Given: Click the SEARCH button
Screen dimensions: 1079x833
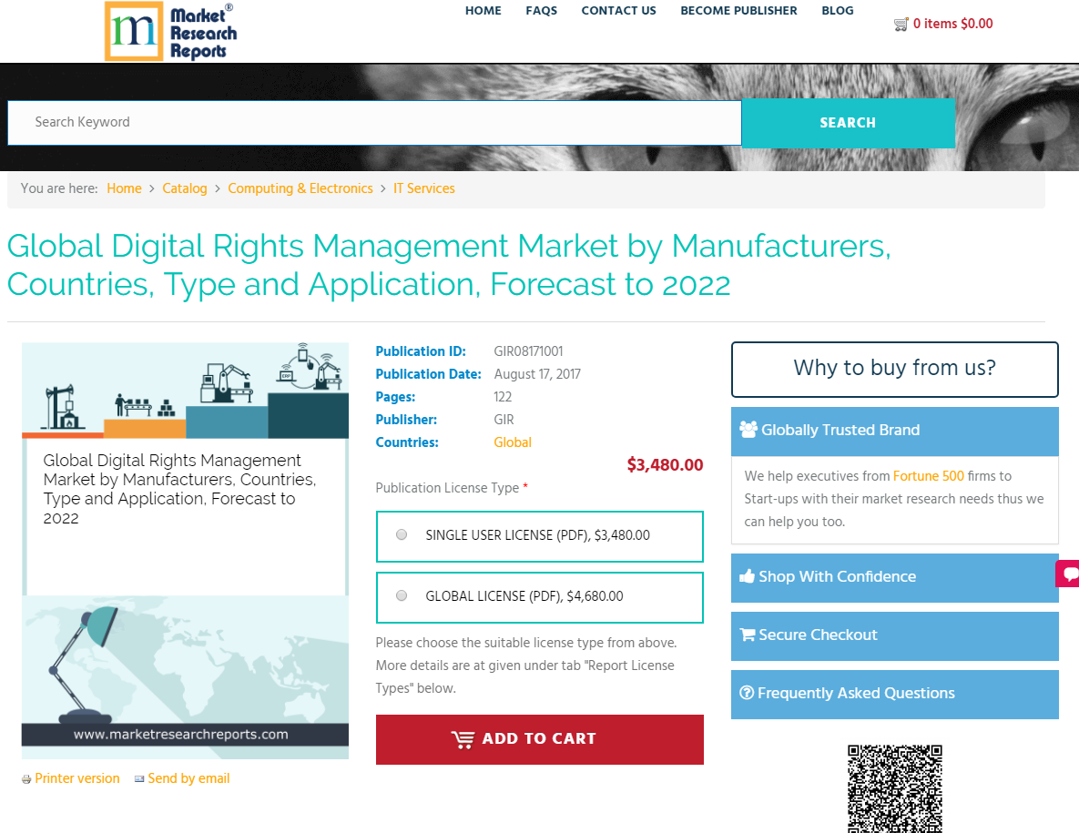Looking at the screenshot, I should 848,122.
